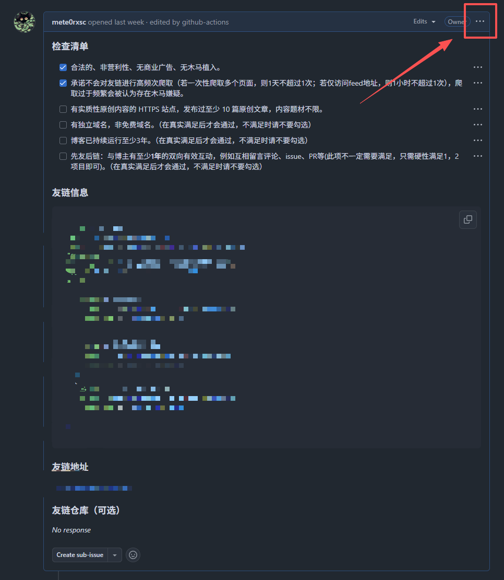Copy the 友链信息 code block contents
Viewport: 504px width, 580px height.
click(467, 219)
